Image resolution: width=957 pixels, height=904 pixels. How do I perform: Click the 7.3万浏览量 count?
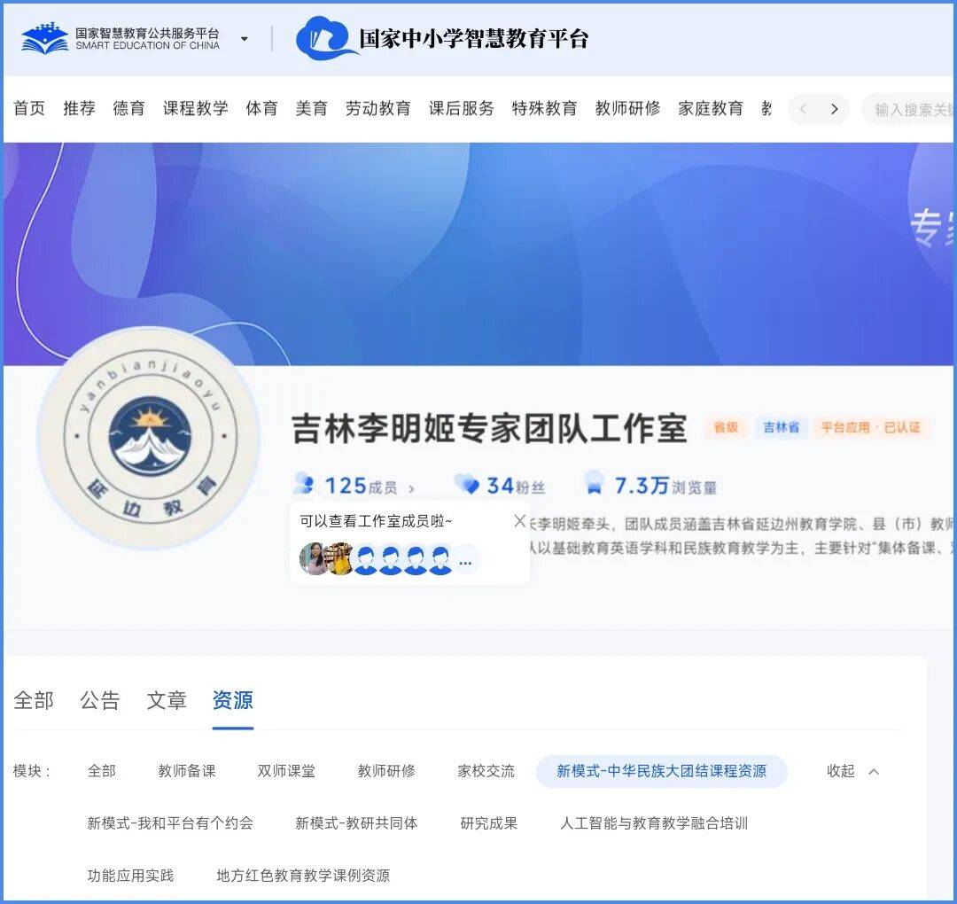click(x=665, y=487)
